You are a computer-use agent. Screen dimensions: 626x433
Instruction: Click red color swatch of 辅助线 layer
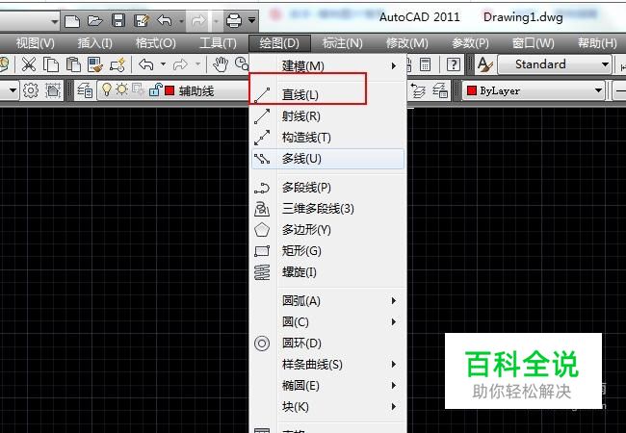170,90
